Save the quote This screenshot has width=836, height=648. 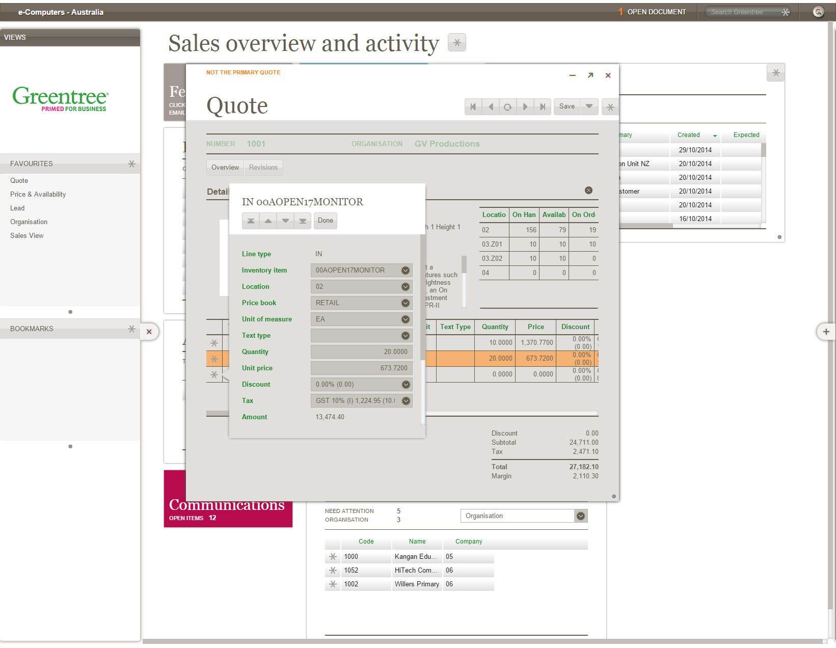(567, 106)
